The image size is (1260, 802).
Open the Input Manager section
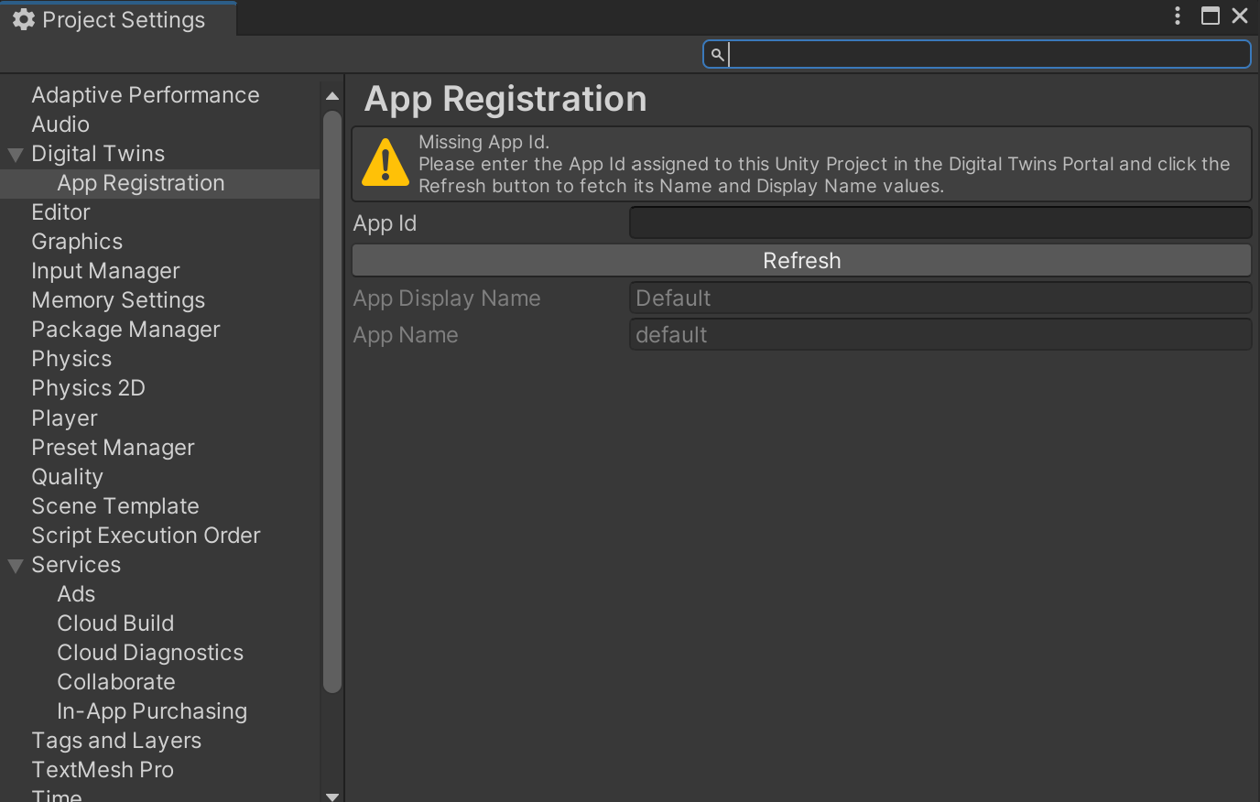[104, 270]
